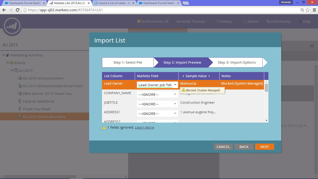
Task: Click the CANCEL button
Action: [x=223, y=147]
